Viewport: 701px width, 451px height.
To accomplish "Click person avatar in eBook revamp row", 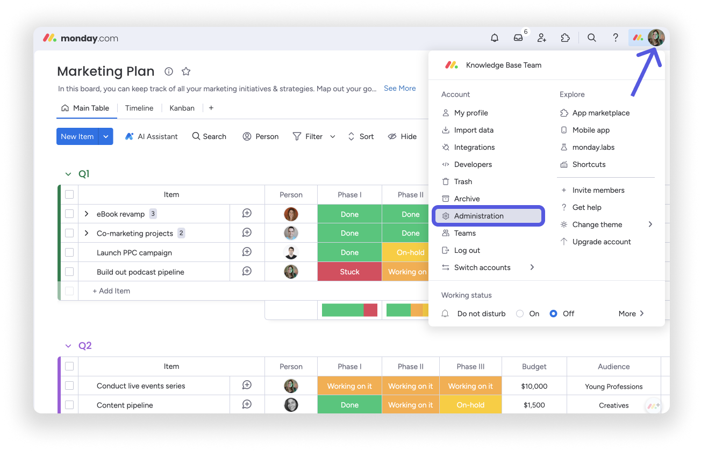I will click(291, 214).
